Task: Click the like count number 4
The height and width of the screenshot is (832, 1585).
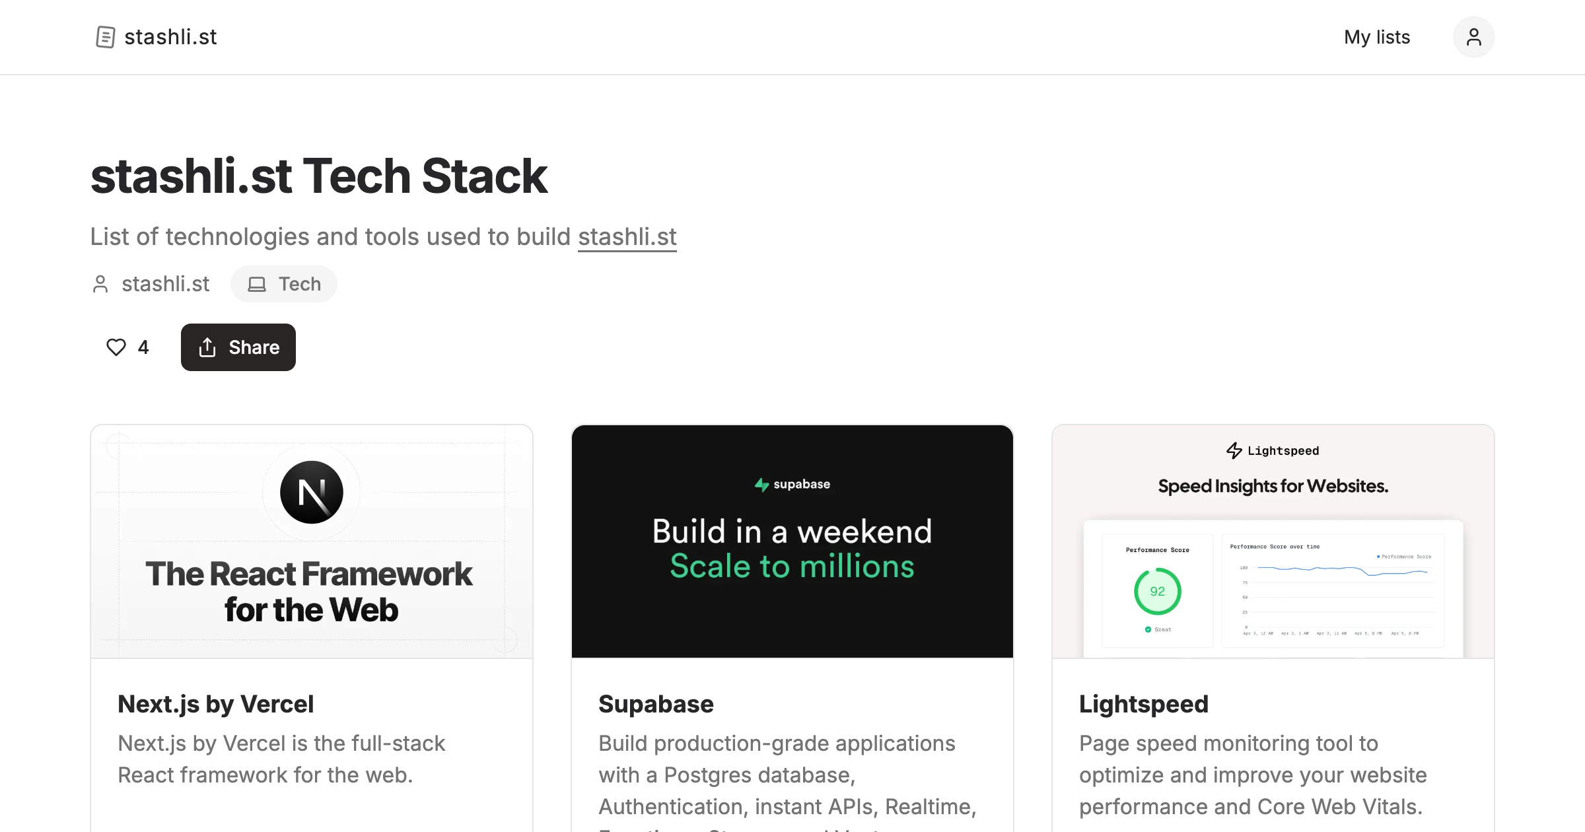Action: coord(143,347)
